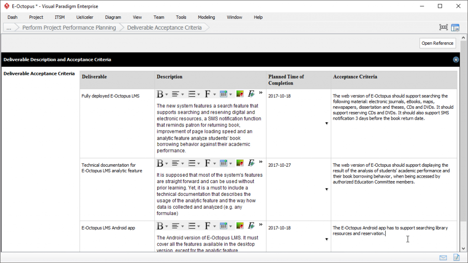Viewport: 468px width, 263px height.
Task: Click the handi selection breadcrumb ellipsis icon
Action: point(9,27)
